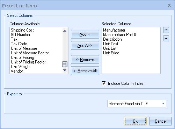Click the available columns scrollbar up arrow
This screenshot has width=175, height=129.
[x=65, y=31]
